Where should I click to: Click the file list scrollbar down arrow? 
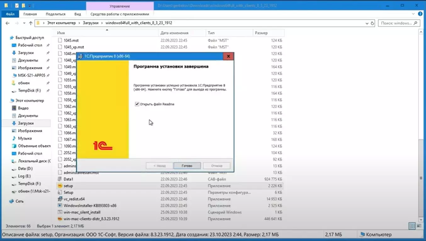tap(421, 219)
